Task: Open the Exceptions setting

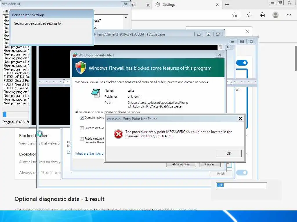Action: tap(28, 154)
